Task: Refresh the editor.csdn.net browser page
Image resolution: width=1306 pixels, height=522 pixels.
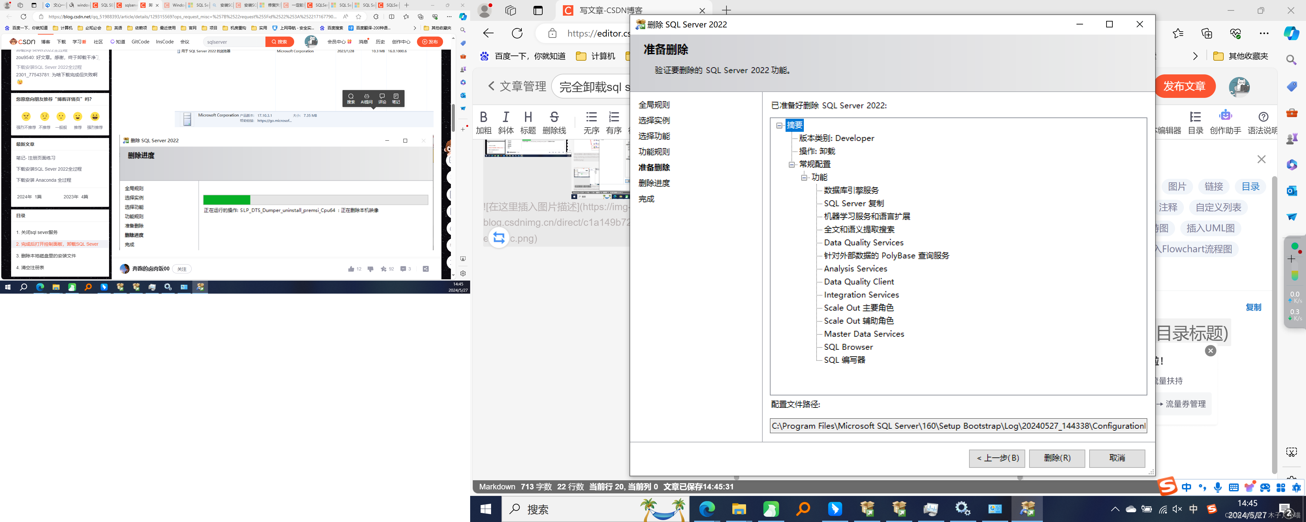Action: coord(517,34)
